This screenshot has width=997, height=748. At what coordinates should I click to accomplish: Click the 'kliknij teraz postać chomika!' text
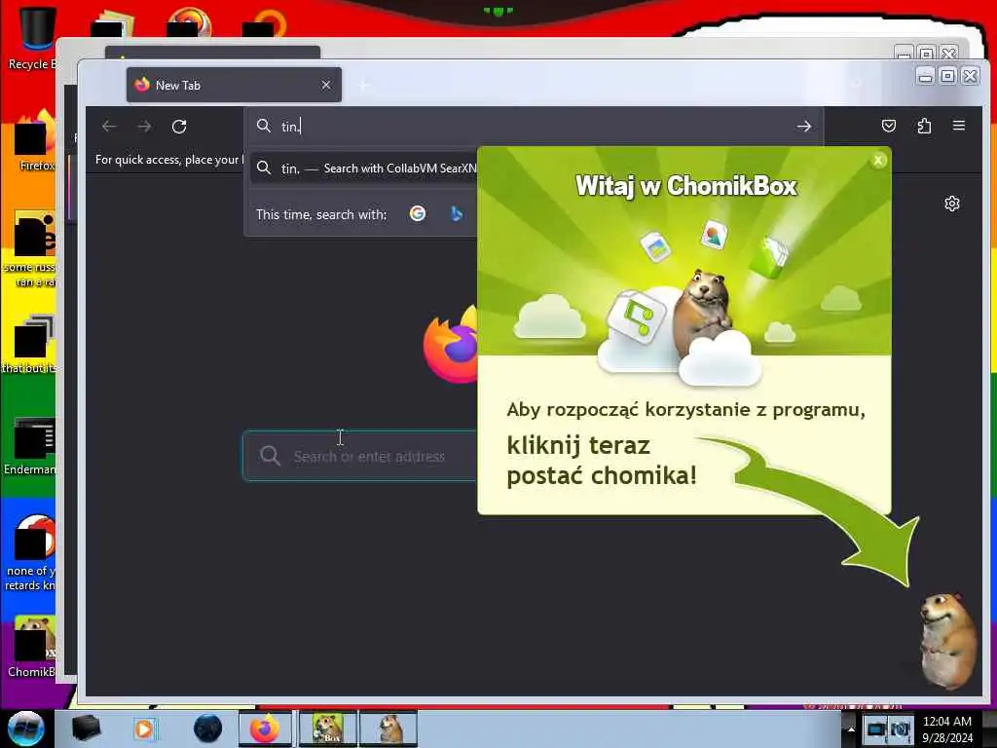pos(602,461)
